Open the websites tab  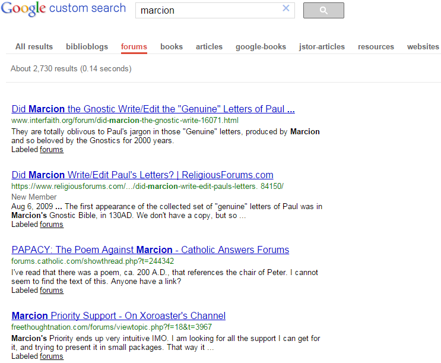coord(423,46)
